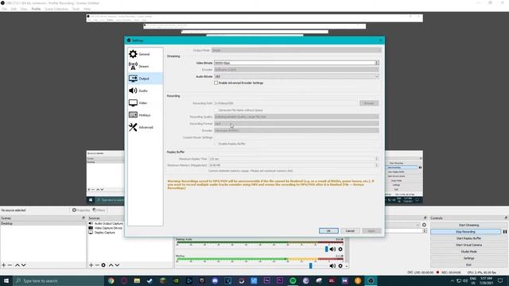Enable Advanced Encoder Settings checkbox
The image size is (509, 286).
(216, 83)
